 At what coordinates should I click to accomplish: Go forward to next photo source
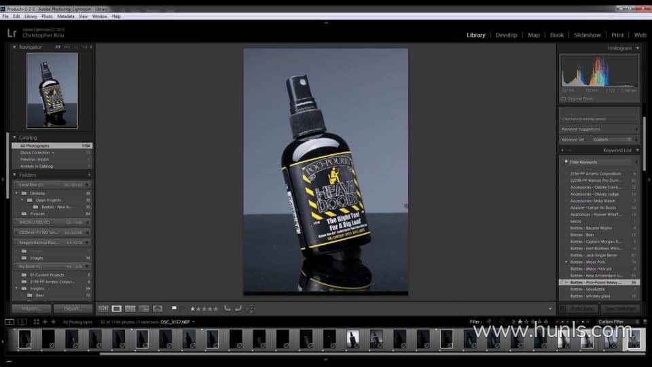pyautogui.click(x=53, y=321)
